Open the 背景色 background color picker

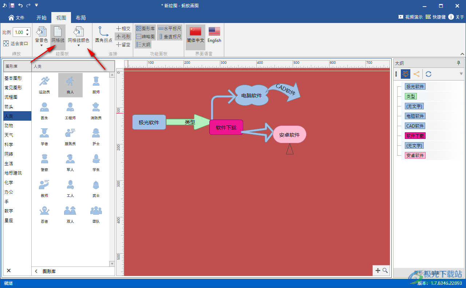click(x=41, y=35)
